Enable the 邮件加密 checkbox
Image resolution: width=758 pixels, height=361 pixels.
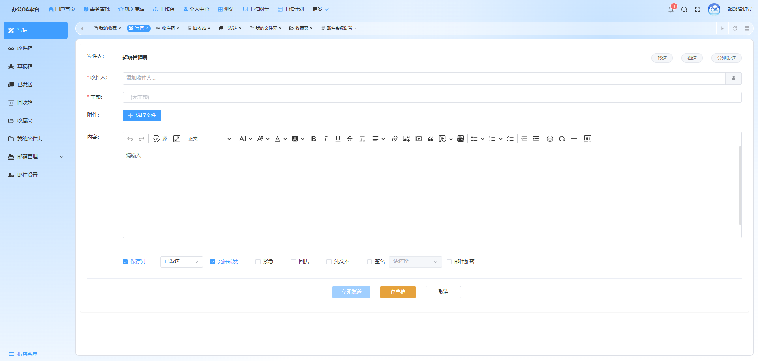[x=449, y=262]
